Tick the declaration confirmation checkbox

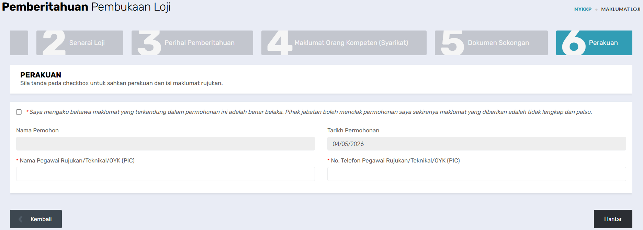[19, 112]
